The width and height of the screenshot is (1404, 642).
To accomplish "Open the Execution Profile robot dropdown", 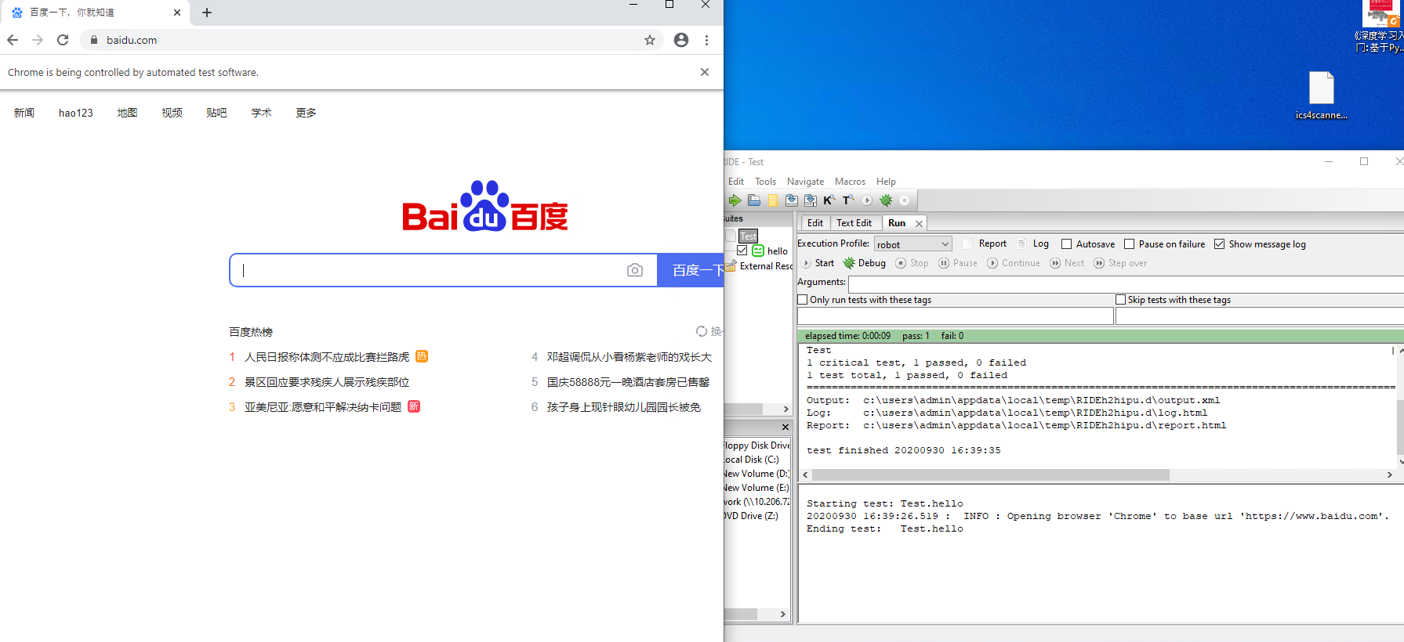I will [x=913, y=244].
